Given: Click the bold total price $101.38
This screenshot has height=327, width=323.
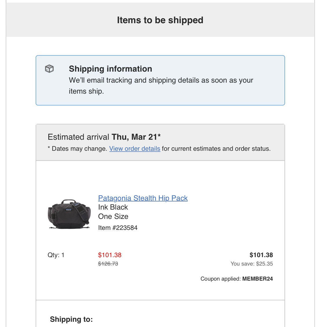Looking at the screenshot, I should (261, 255).
